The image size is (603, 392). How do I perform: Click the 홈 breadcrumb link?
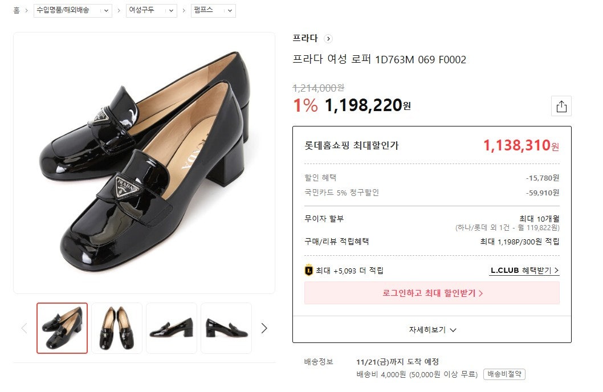17,11
